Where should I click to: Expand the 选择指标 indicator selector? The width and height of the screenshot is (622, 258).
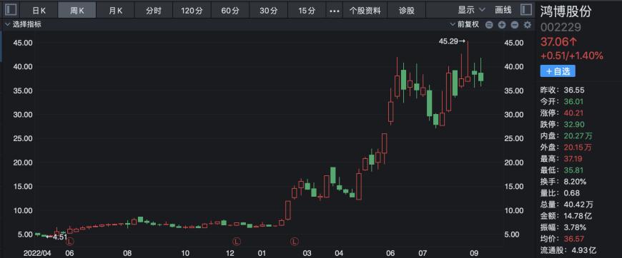click(x=24, y=24)
